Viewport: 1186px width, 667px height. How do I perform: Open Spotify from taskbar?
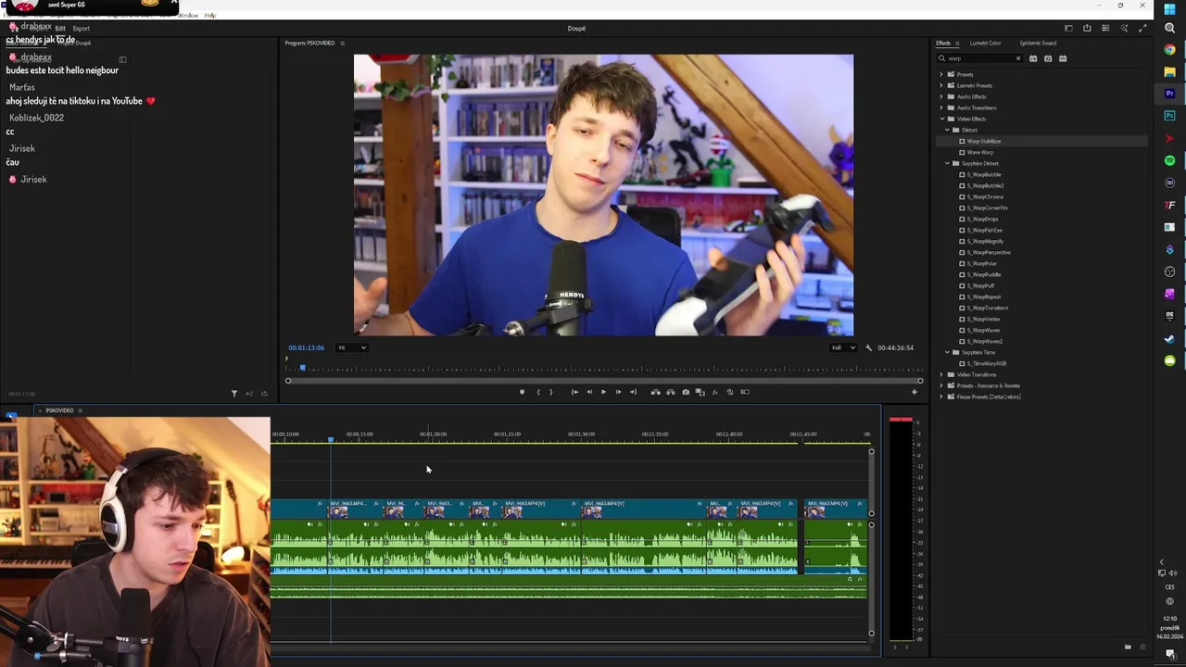1169,160
